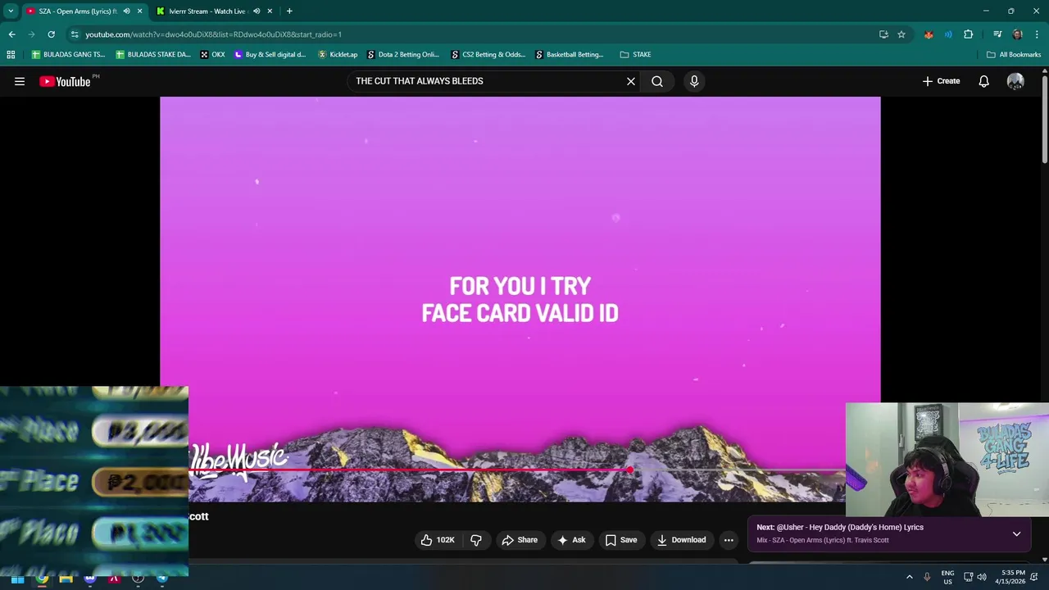This screenshot has height=590, width=1049.
Task: Open File Explorer from the taskbar
Action: 66,579
